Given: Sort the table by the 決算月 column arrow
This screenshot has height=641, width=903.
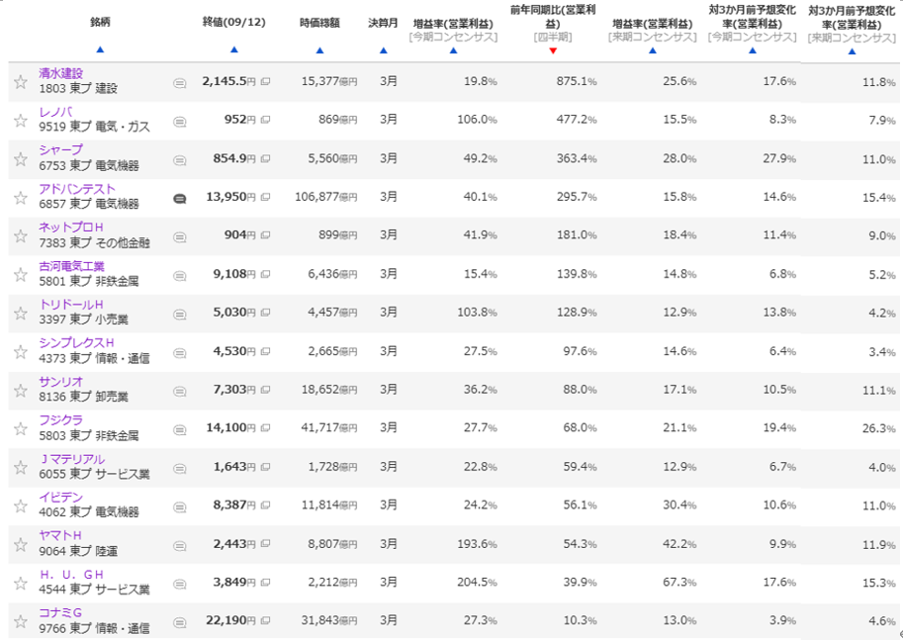Looking at the screenshot, I should (x=383, y=50).
